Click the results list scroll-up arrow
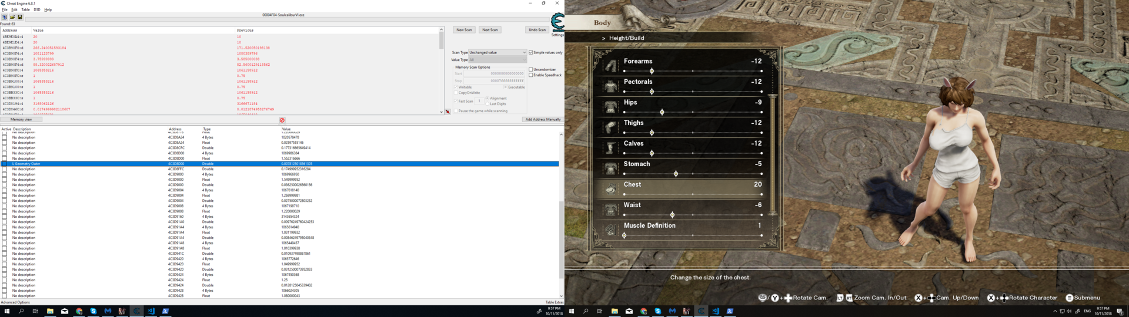The height and width of the screenshot is (317, 1129). (442, 29)
